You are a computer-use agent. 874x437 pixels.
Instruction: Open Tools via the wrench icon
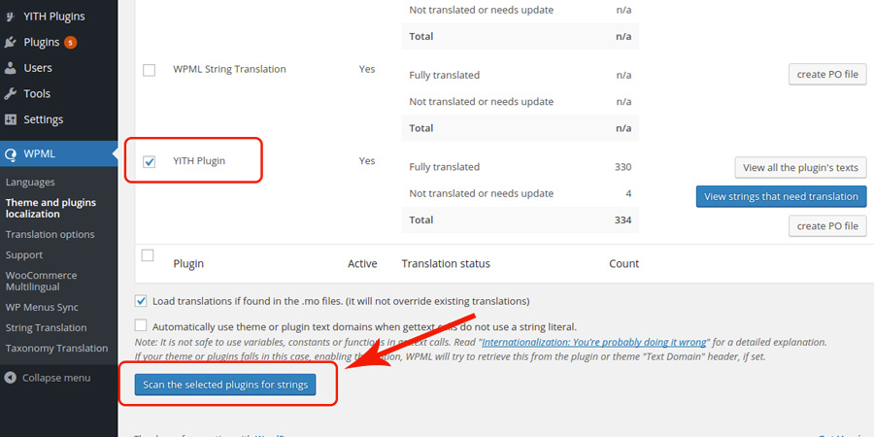10,93
